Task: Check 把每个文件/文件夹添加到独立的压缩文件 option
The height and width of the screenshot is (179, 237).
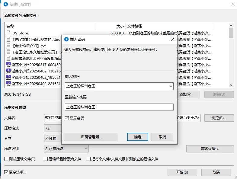Action: [88, 159]
